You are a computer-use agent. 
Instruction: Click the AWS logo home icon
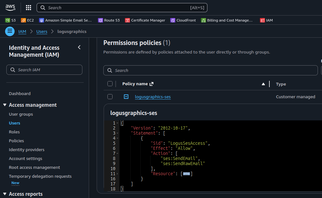(x=10, y=8)
